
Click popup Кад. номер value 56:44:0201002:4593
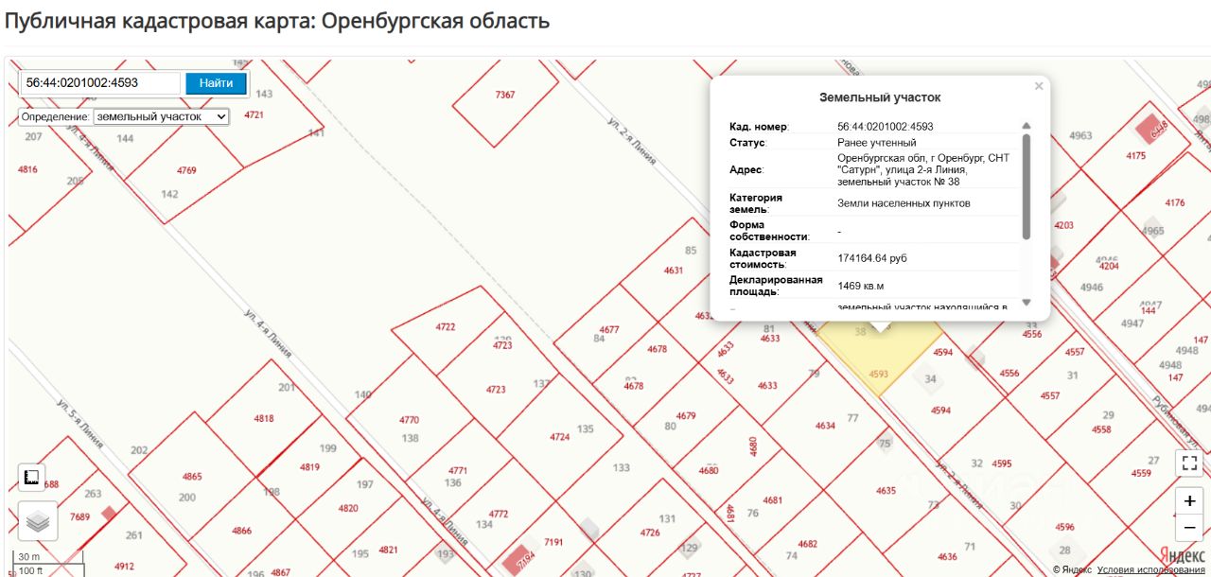point(886,126)
